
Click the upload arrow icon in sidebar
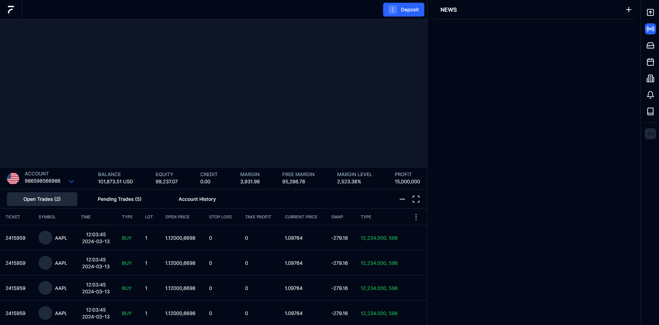650,12
